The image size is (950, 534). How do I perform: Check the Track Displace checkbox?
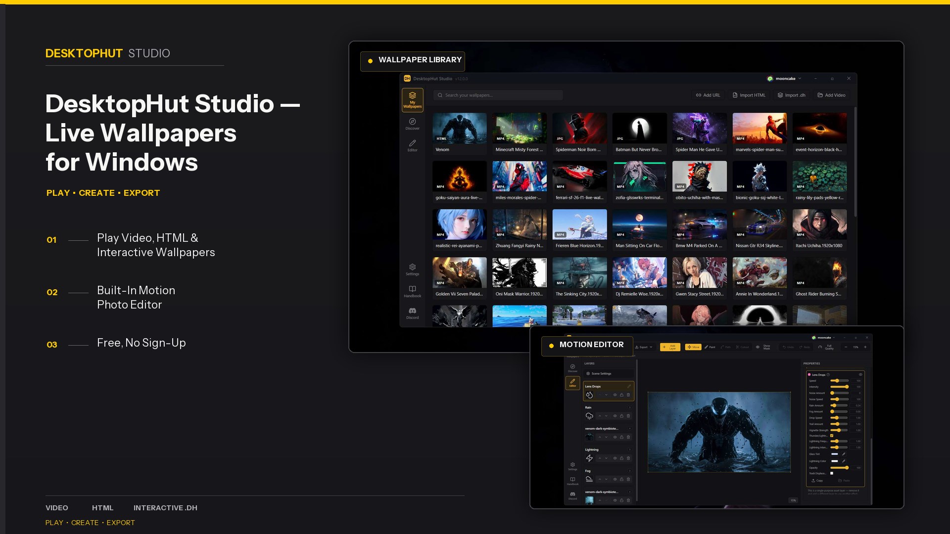pyautogui.click(x=832, y=473)
